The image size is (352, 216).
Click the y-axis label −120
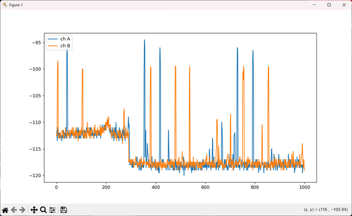tap(35, 176)
